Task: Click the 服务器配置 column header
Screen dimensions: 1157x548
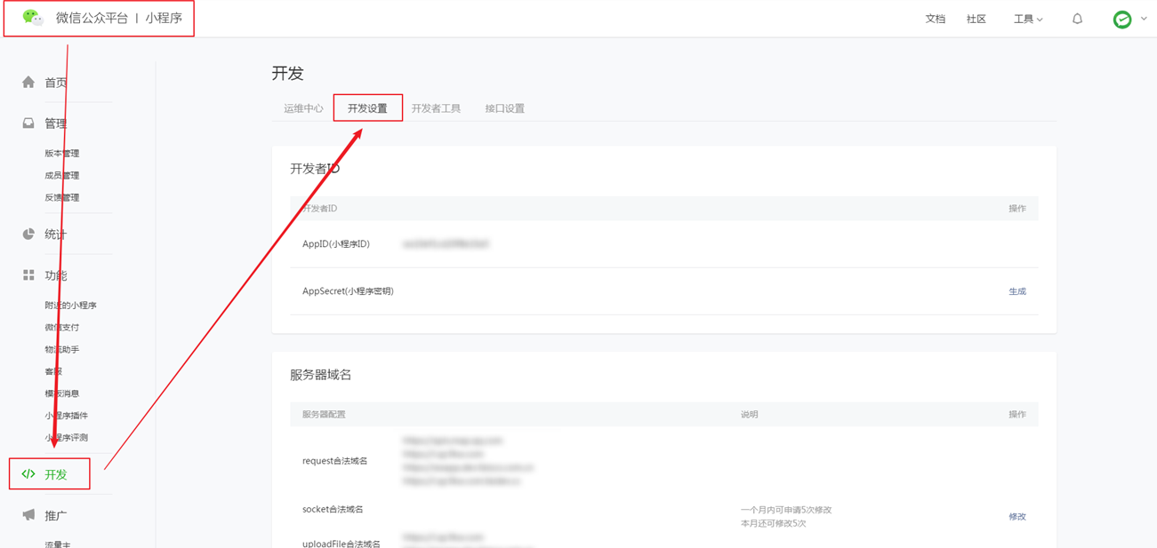Action: [324, 415]
